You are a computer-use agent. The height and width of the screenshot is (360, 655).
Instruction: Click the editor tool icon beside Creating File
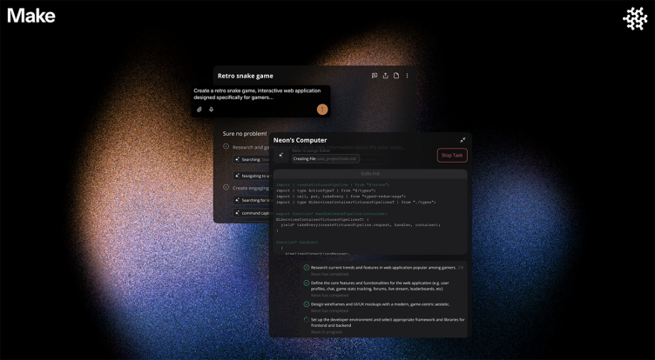tap(281, 156)
